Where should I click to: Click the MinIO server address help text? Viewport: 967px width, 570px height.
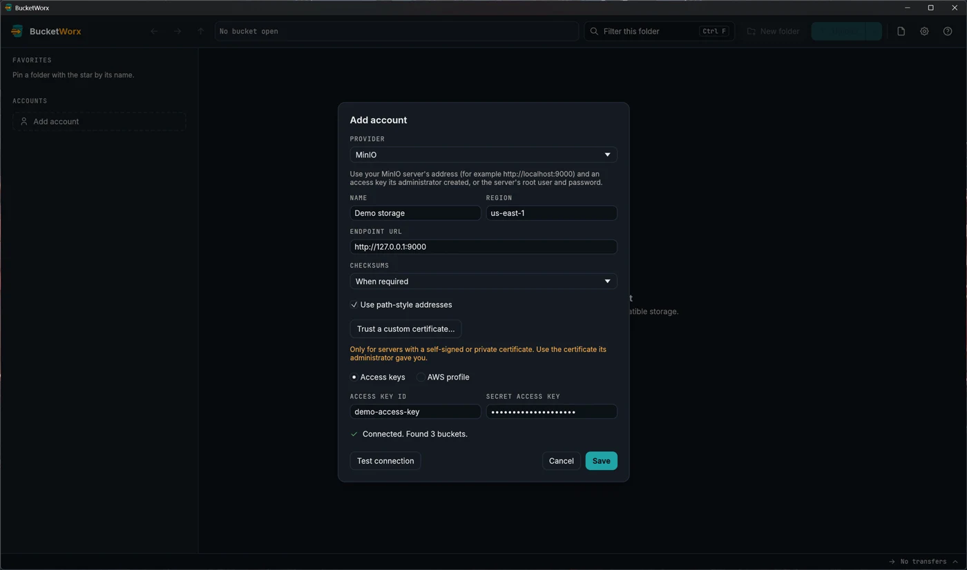tap(476, 178)
